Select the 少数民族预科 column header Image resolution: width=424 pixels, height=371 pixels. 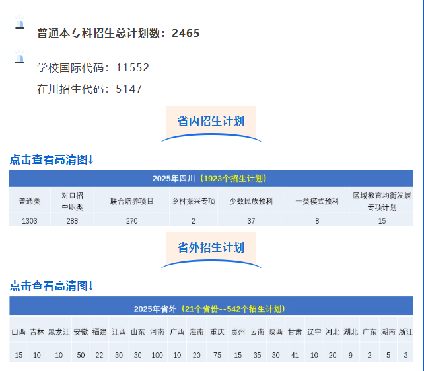[251, 201]
